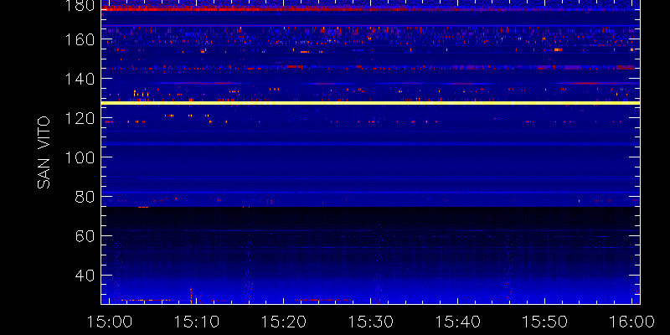This screenshot has height=335, width=670.
Task: Click the 80 frequency axis label
Action: pos(85,197)
